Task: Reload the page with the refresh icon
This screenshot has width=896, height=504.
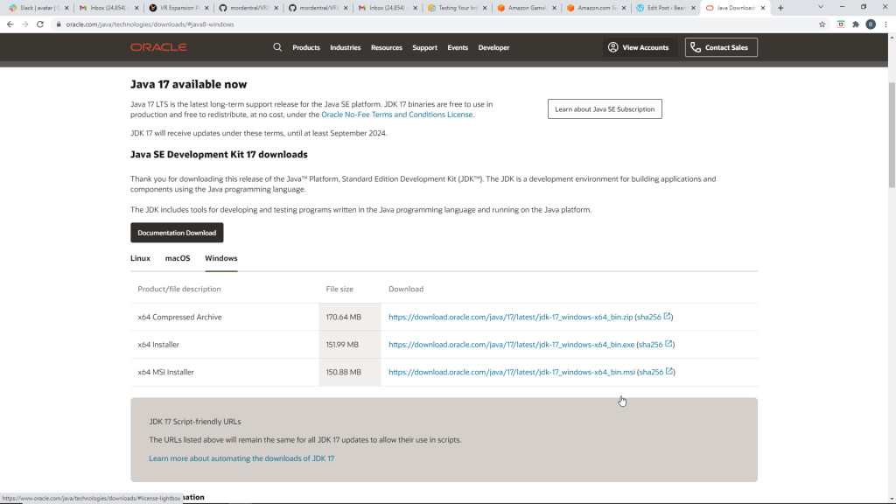Action: [39, 24]
